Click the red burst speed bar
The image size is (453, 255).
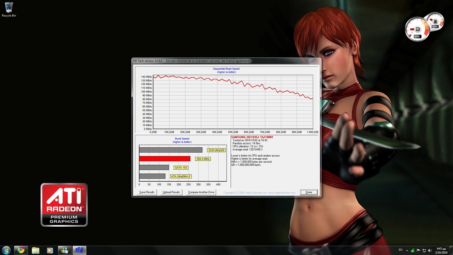[x=165, y=159]
